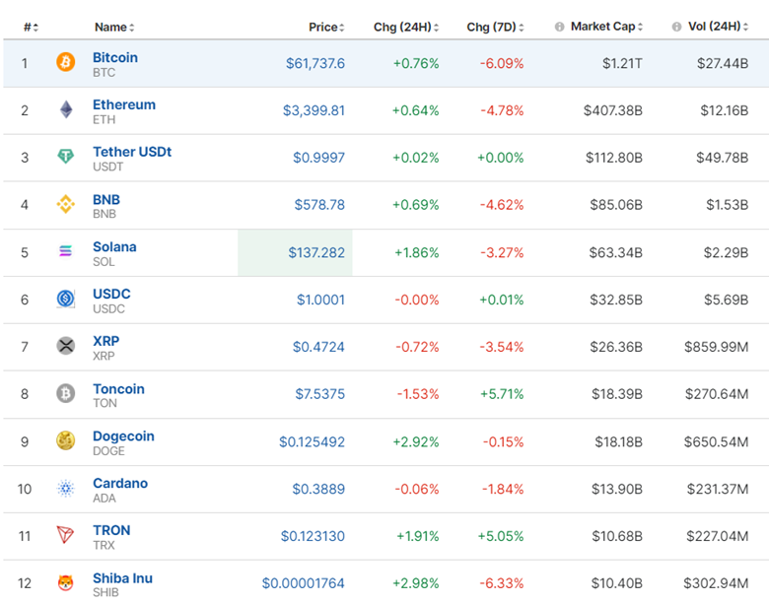Open the BNB coin name link
The height and width of the screenshot is (604, 769).
coord(106,200)
